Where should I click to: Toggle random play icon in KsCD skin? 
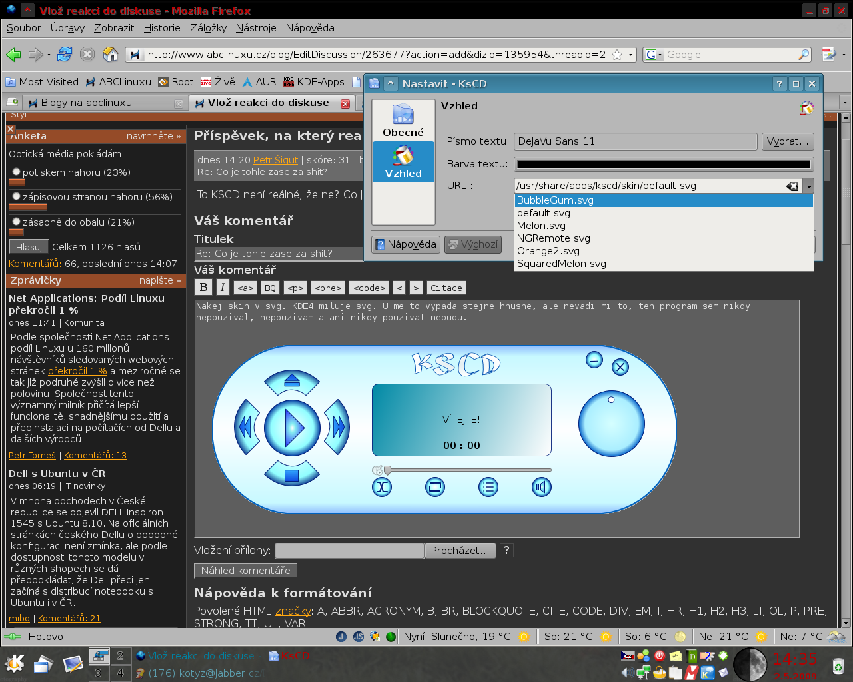pyautogui.click(x=382, y=488)
